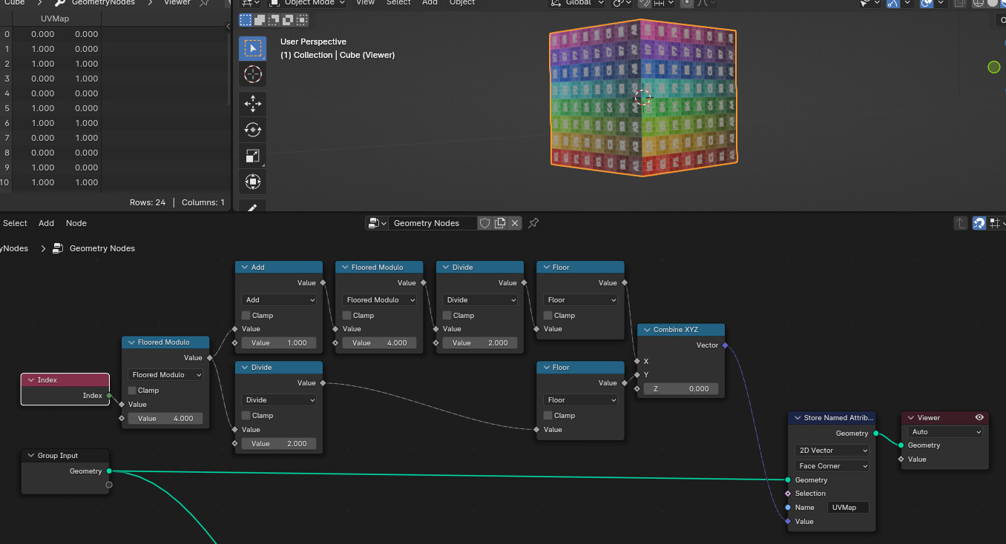Viewport: 1006px width, 544px height.
Task: Toggle fake user shield for node tree
Action: [484, 223]
